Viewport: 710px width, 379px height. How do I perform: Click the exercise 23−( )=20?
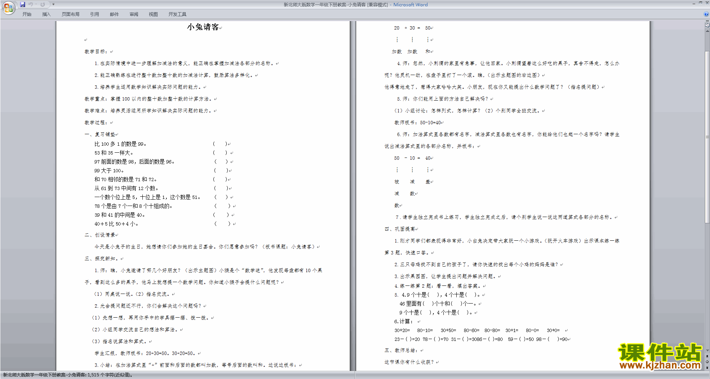407,339
